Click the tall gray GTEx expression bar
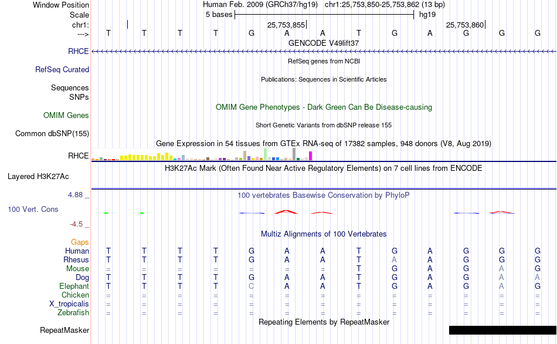 [294, 154]
